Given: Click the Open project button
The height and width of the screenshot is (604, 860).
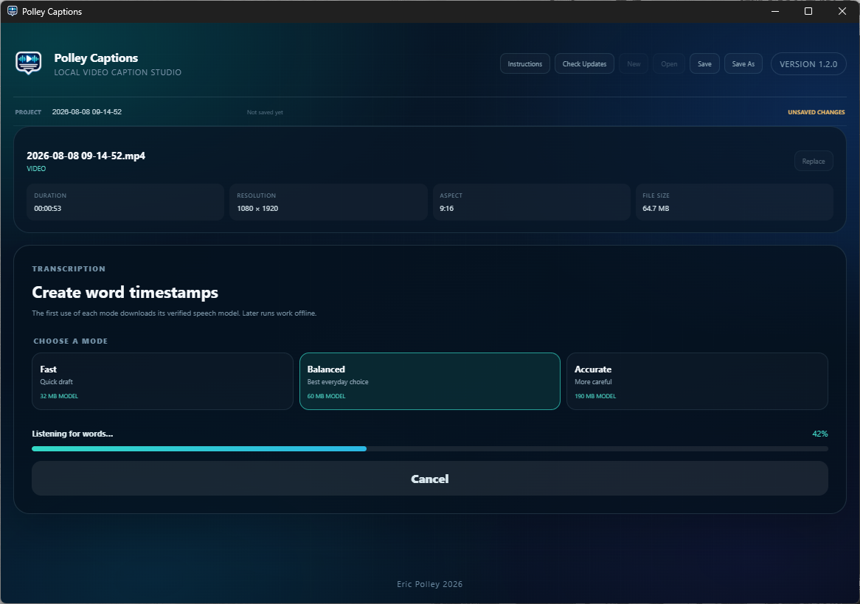Looking at the screenshot, I should [x=668, y=63].
